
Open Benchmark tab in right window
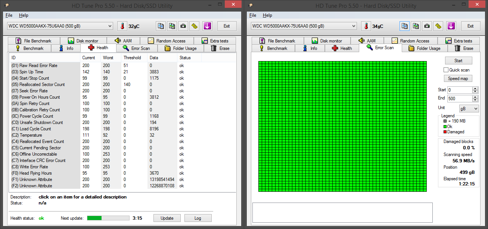273,48
